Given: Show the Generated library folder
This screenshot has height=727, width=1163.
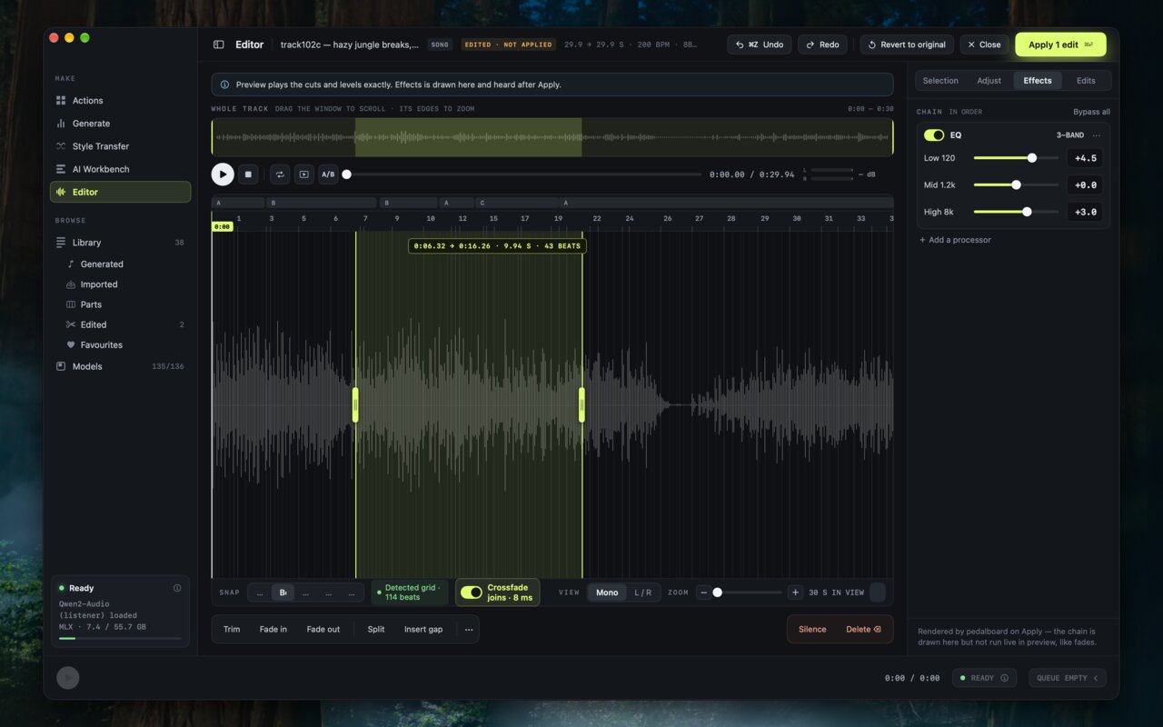Looking at the screenshot, I should point(125,264).
